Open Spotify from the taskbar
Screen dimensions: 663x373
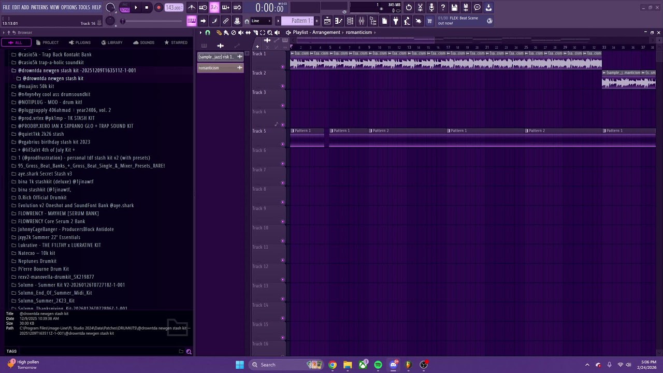coord(378,365)
